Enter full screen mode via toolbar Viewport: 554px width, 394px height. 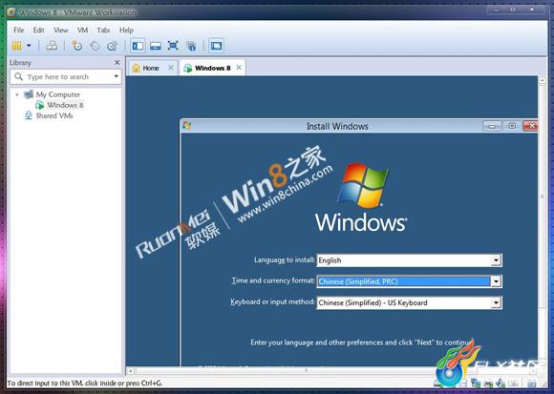pyautogui.click(x=173, y=46)
